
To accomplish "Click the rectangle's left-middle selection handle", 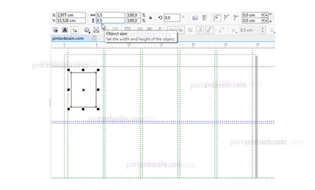I will tap(68, 90).
